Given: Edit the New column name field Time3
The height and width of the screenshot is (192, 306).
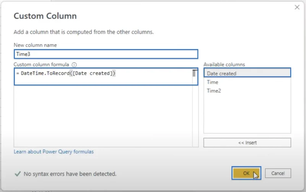Looking at the screenshot, I should tap(106, 54).
